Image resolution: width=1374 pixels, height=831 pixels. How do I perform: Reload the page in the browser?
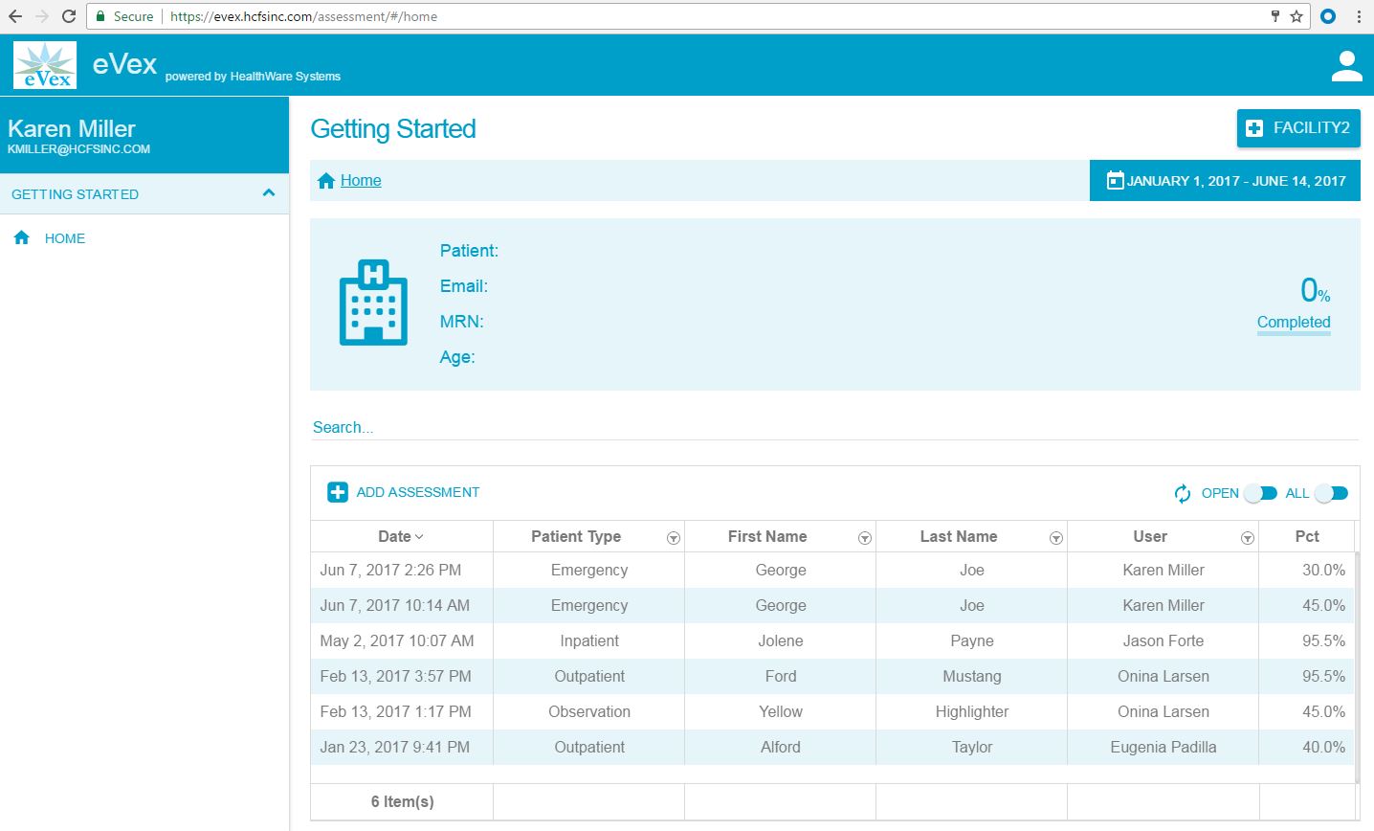tap(69, 16)
